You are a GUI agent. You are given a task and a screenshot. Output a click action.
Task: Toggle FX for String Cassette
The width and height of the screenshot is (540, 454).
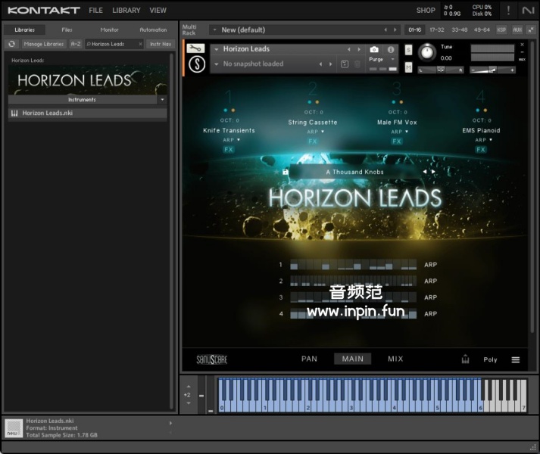pyautogui.click(x=312, y=141)
